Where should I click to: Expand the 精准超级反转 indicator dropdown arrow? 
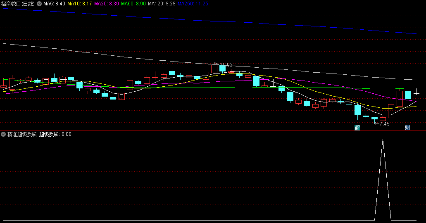3,134
